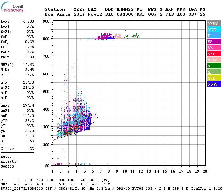
Task: Select the SSE yellow legend swatch
Action: [x=214, y=78]
